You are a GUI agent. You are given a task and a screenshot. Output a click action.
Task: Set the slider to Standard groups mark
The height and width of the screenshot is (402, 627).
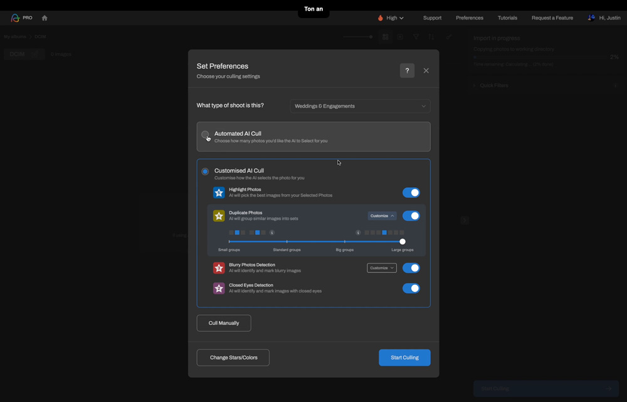point(287,242)
